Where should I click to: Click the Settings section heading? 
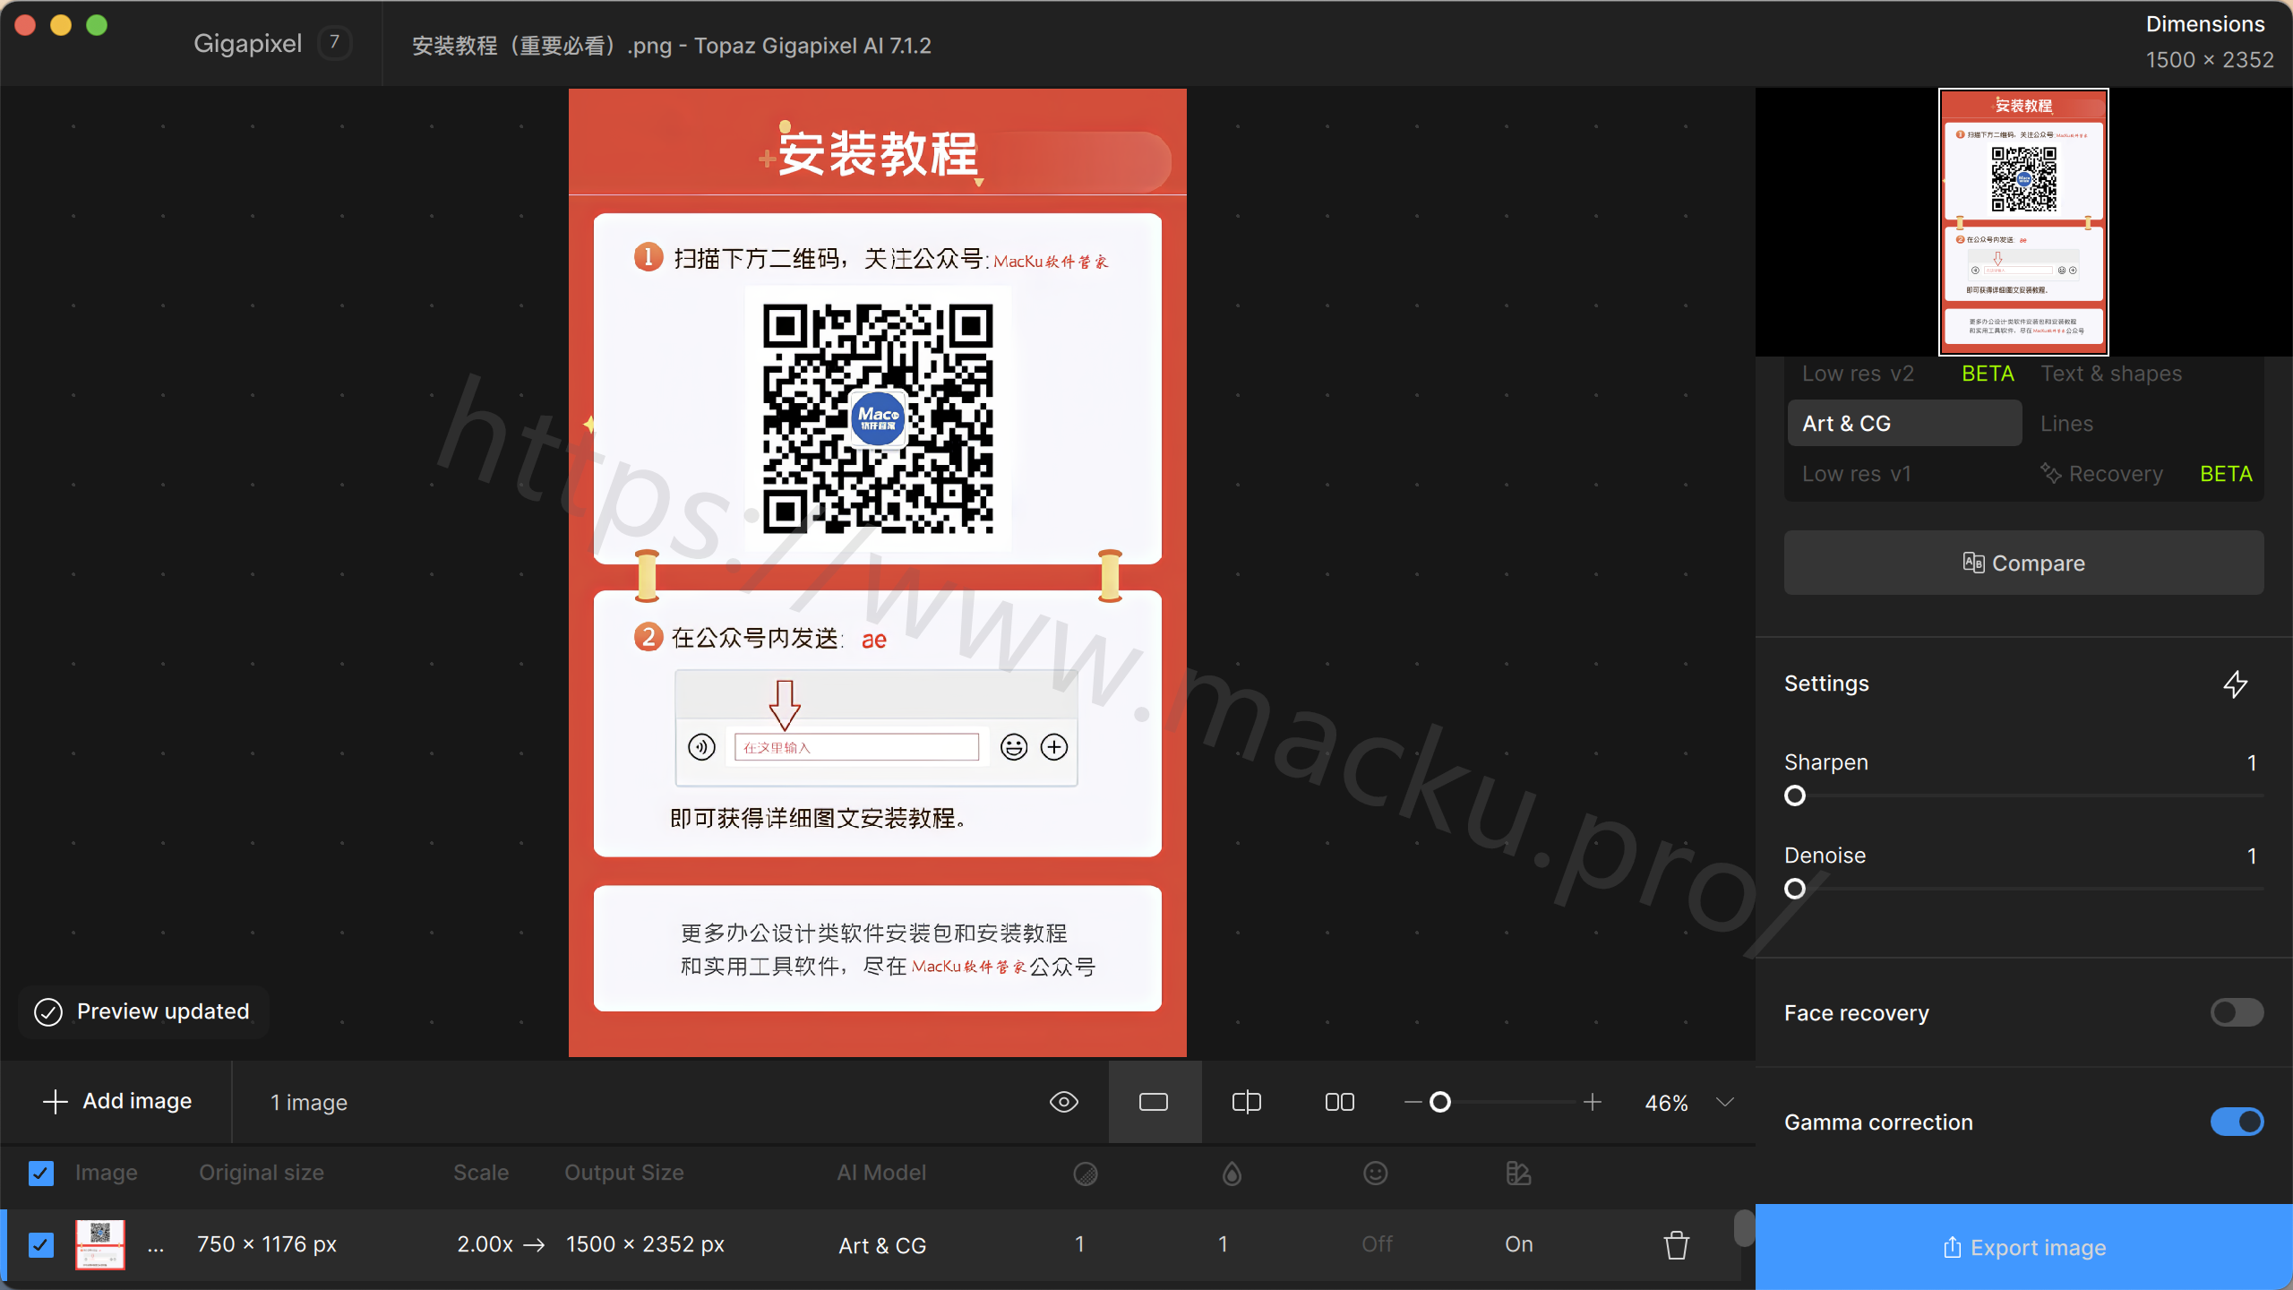(x=1826, y=684)
